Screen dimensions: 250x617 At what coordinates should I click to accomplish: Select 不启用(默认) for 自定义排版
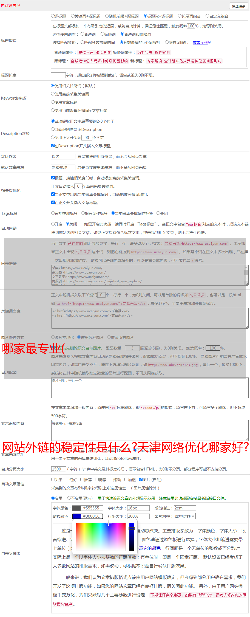click(69, 498)
